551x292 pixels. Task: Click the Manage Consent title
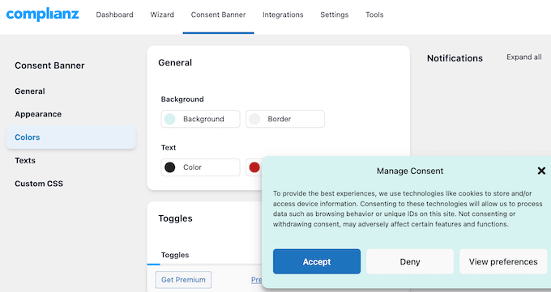click(410, 171)
